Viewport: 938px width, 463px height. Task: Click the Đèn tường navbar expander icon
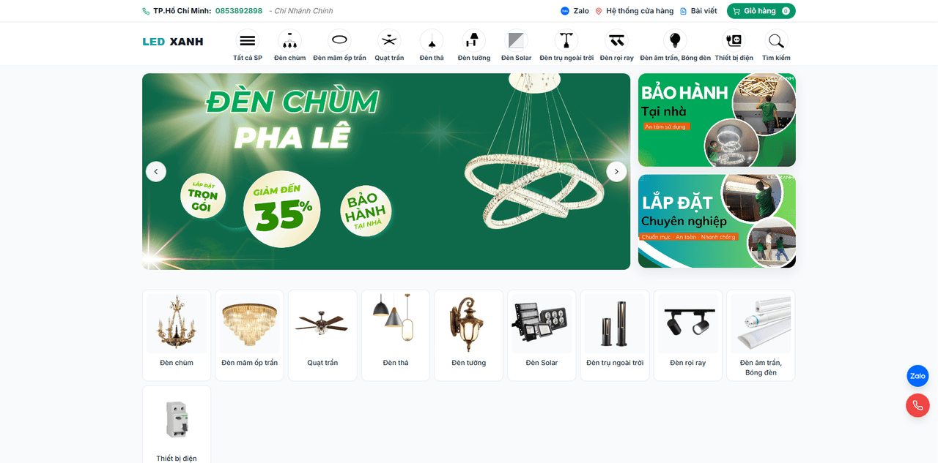(473, 41)
